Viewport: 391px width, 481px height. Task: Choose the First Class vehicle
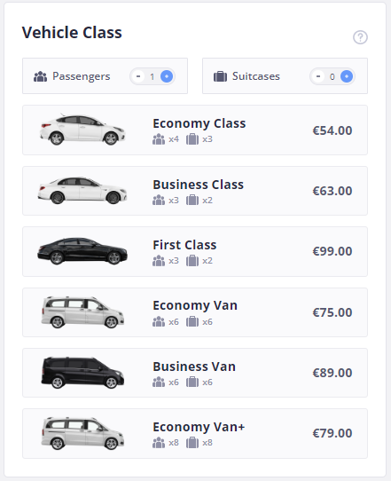(195, 251)
